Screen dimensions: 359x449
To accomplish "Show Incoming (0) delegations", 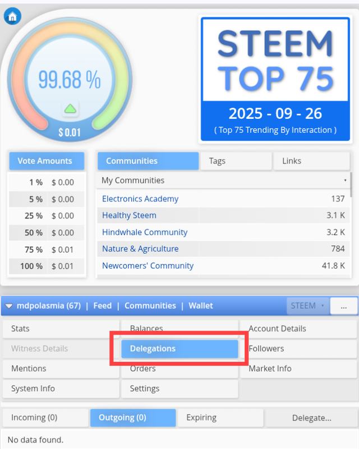I will coord(45,418).
